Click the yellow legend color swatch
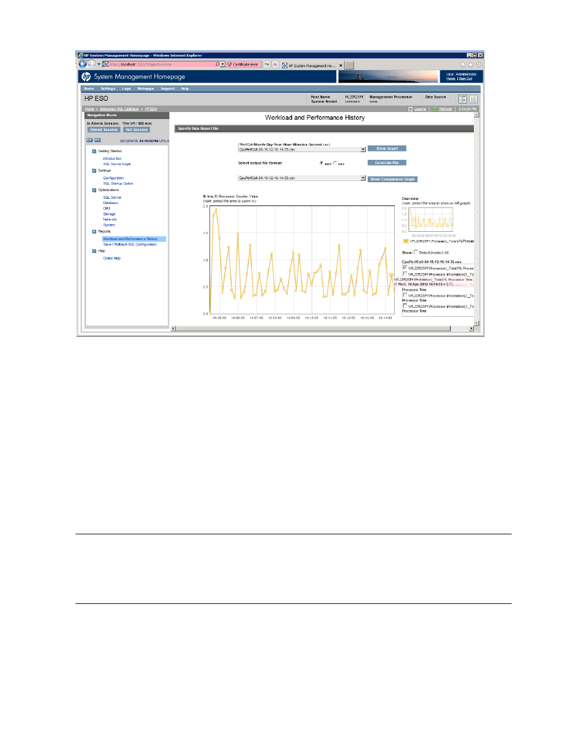The width and height of the screenshot is (563, 749). coord(405,241)
